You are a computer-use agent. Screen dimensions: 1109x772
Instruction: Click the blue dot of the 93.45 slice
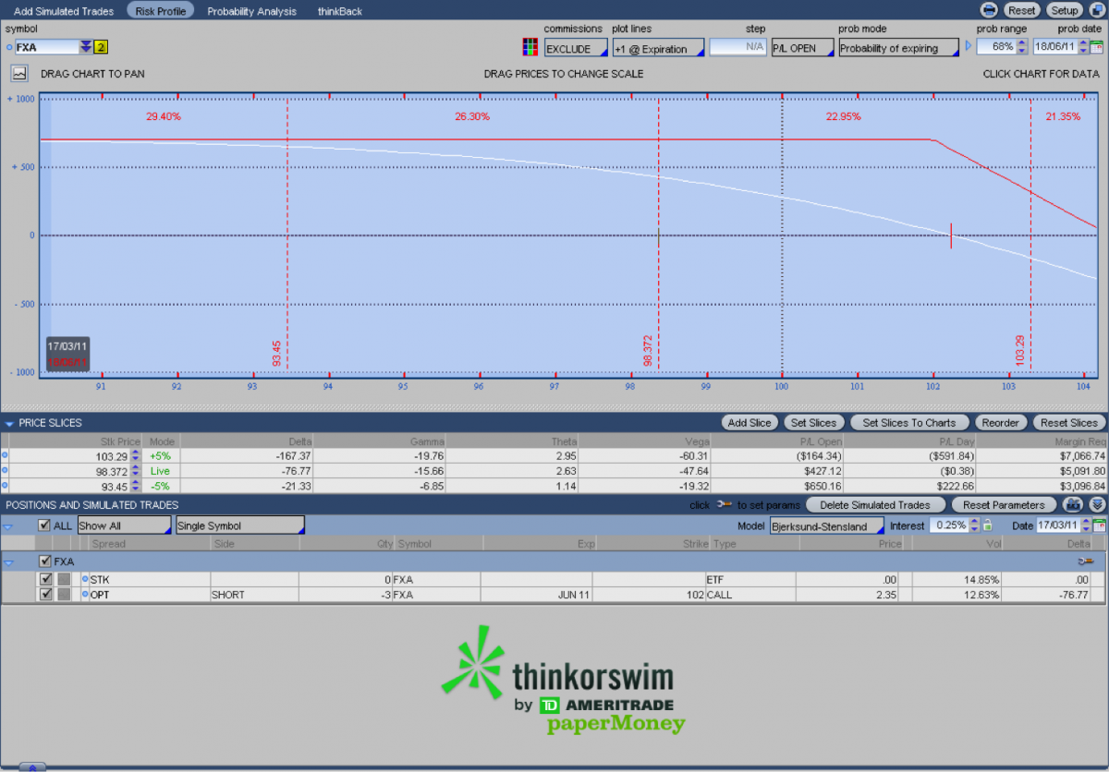[5, 486]
